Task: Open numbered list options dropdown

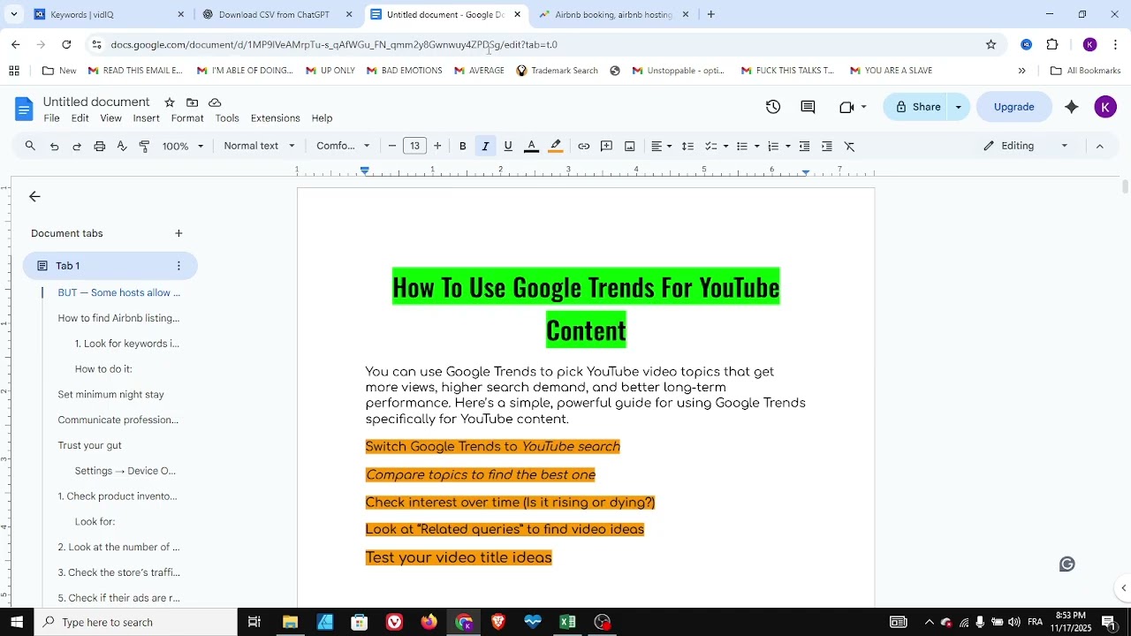Action: click(x=778, y=146)
